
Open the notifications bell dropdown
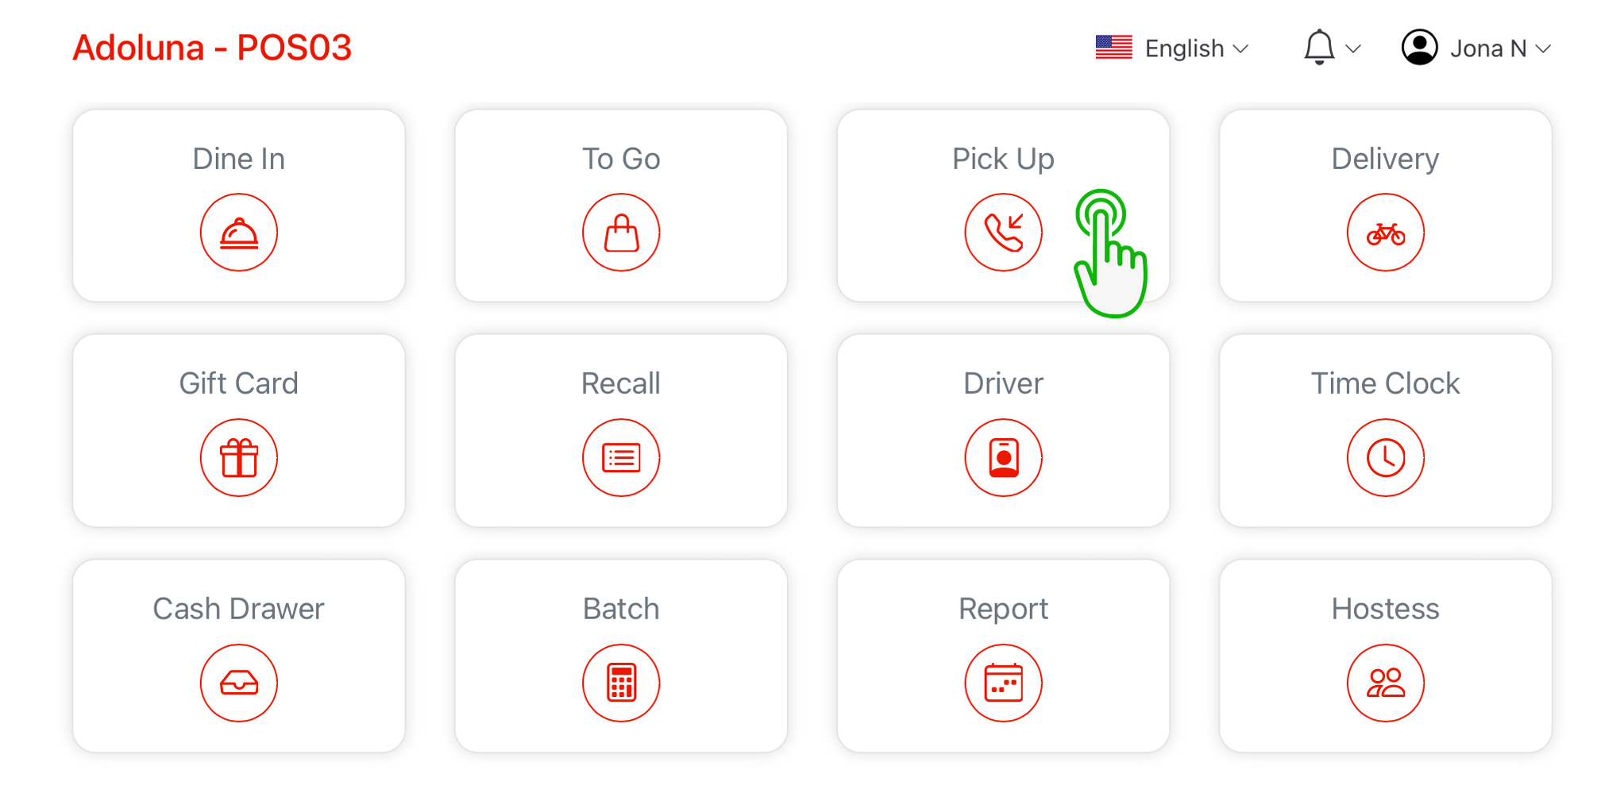[x=1332, y=48]
